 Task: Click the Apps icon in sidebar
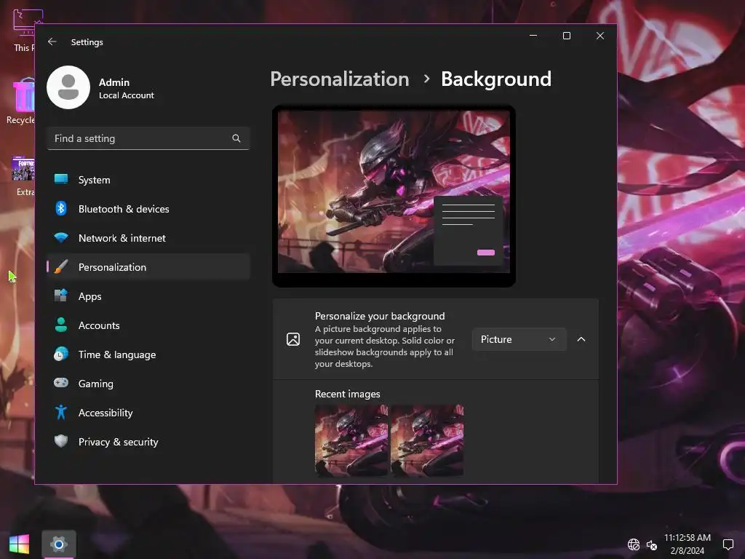point(61,296)
